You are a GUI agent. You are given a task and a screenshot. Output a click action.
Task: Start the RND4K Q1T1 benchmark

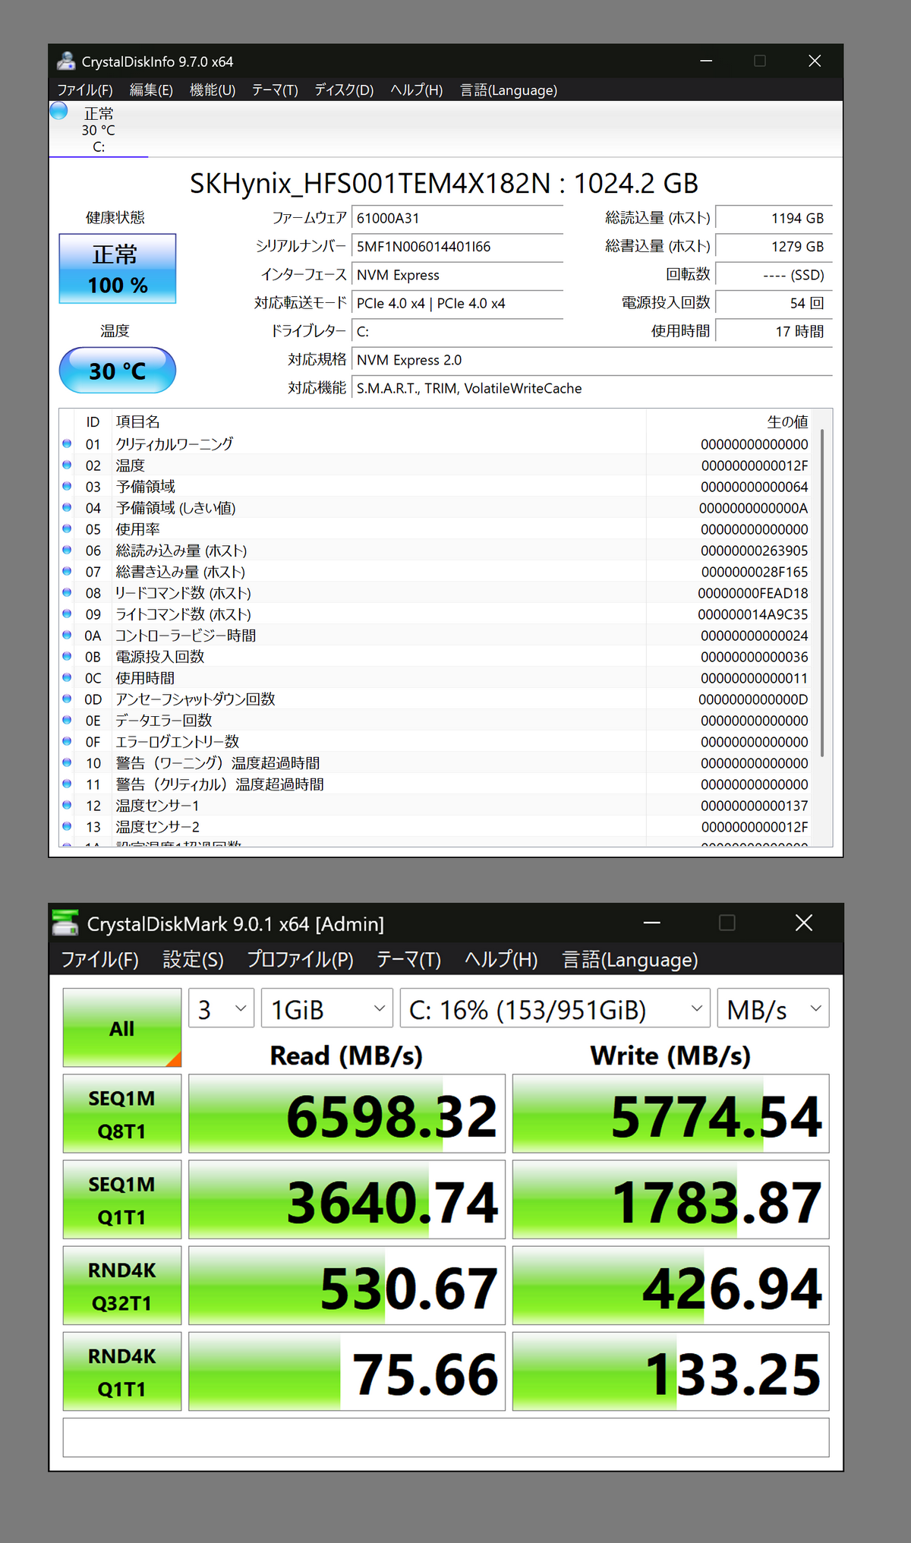tap(122, 1371)
